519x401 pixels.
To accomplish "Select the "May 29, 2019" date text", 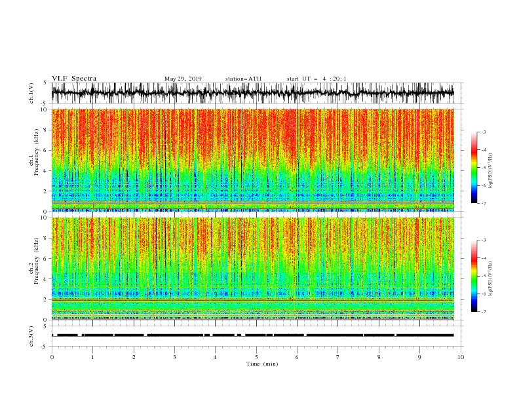I will pyautogui.click(x=183, y=79).
